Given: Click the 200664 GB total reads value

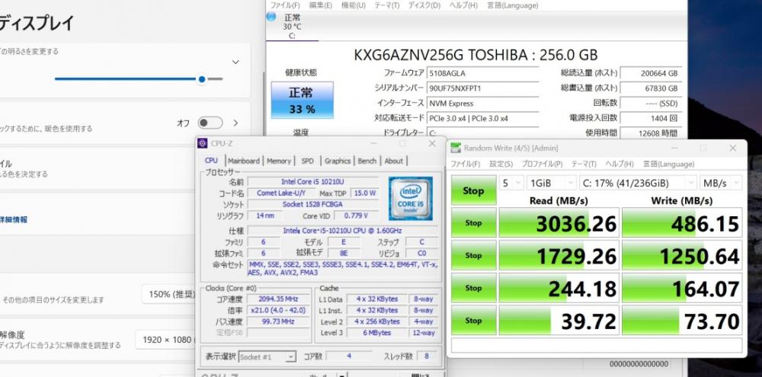Looking at the screenshot, I should click(x=652, y=73).
